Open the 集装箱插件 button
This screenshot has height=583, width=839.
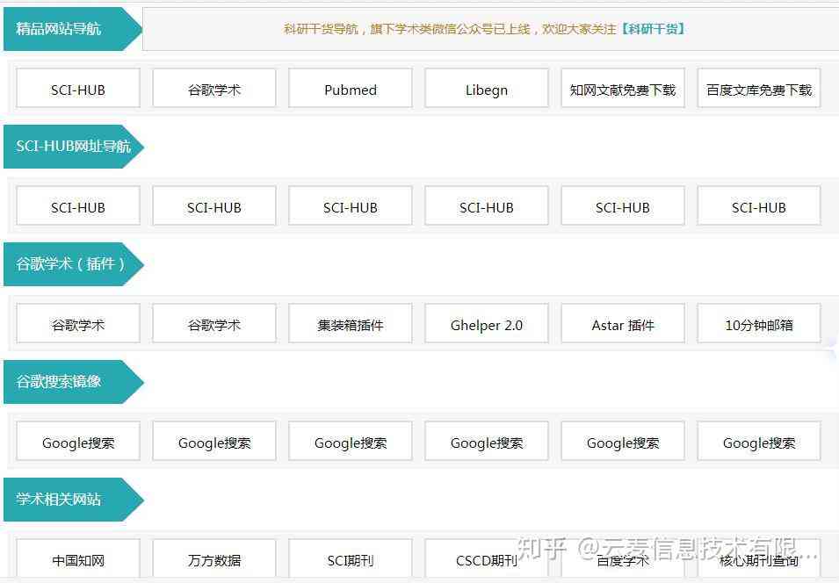coord(351,324)
